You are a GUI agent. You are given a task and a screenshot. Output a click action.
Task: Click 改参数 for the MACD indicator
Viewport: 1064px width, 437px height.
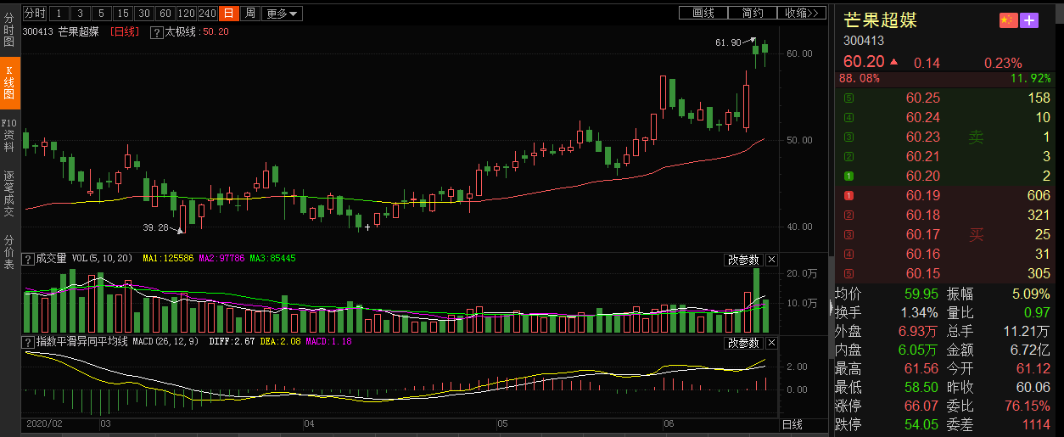click(x=743, y=343)
